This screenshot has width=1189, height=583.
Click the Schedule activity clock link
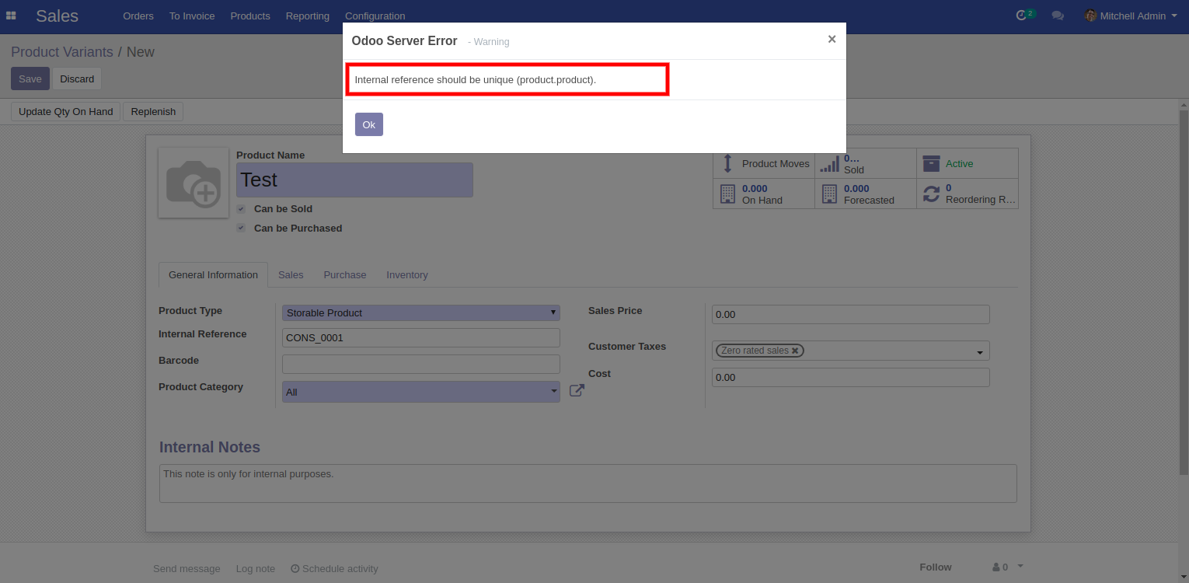334,568
